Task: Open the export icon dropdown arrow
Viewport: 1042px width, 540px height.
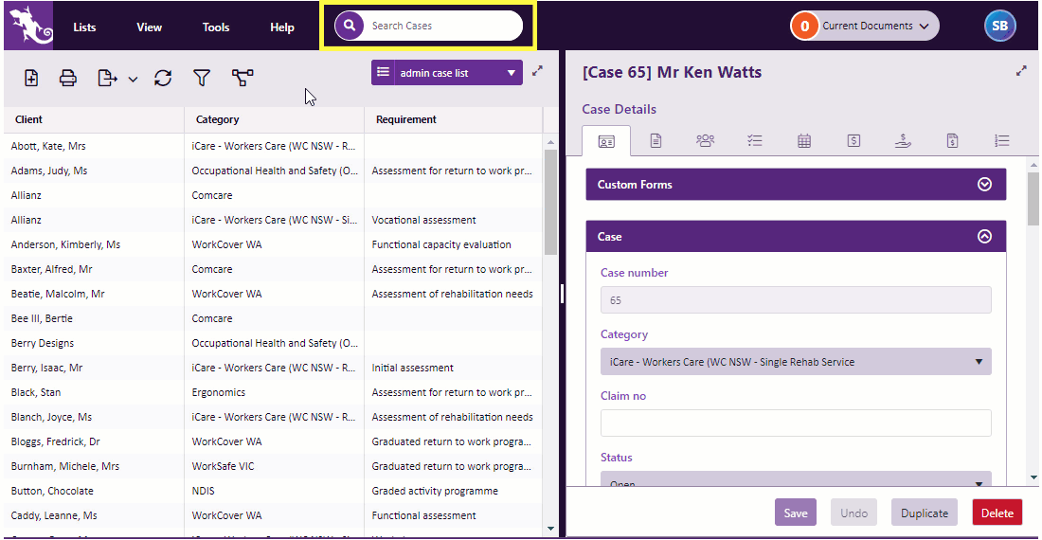Action: (133, 80)
